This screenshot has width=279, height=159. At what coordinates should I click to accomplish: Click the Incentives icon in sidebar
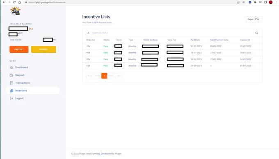[x=11, y=91]
